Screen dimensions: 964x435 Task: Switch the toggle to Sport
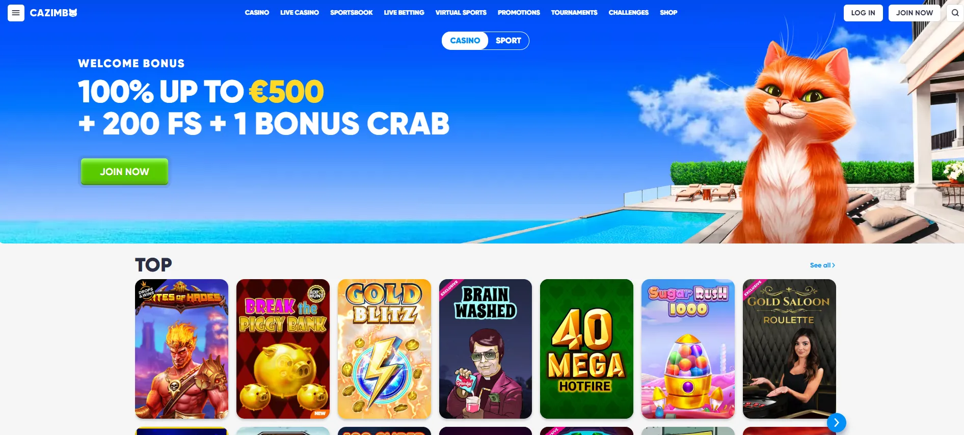508,41
